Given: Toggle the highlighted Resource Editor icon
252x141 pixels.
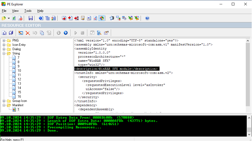Looking at the screenshot, I should 102,18.
